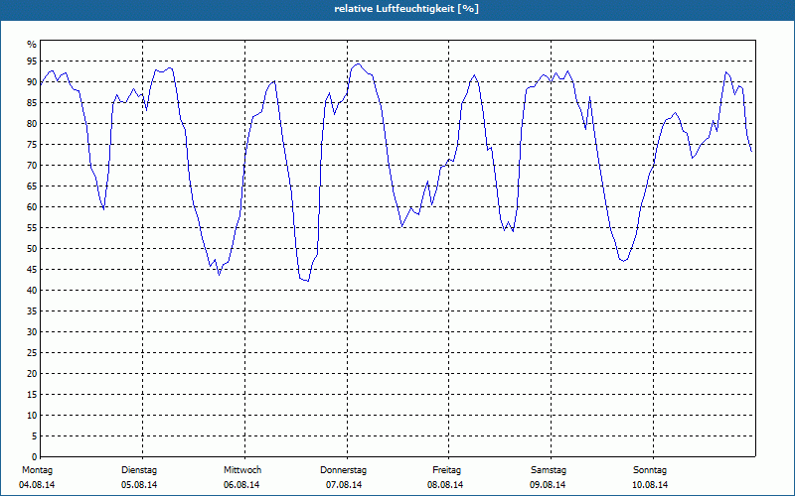Click the 'Sonntag' day label
This screenshot has width=795, height=496.
650,470
